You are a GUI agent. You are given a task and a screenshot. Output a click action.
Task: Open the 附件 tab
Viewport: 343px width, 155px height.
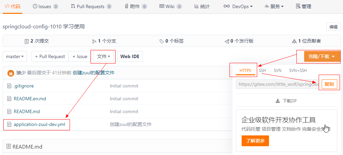pyautogui.click(x=136, y=6)
